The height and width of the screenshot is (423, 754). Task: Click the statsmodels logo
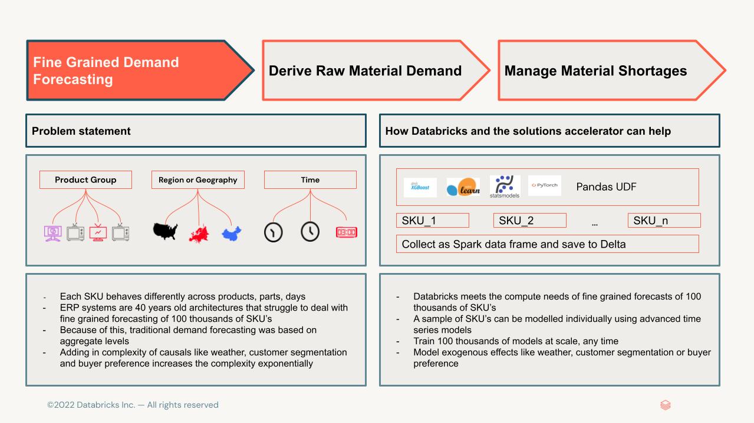(505, 186)
